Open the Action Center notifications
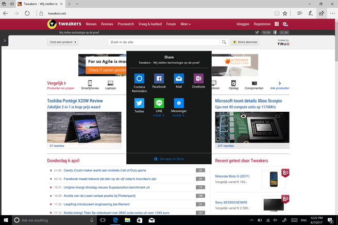This screenshot has width=338, height=225. pos(330,220)
